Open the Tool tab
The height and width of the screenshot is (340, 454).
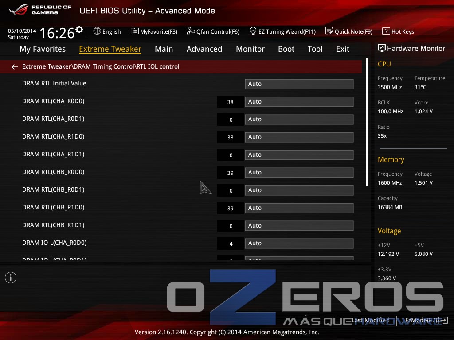pos(315,49)
